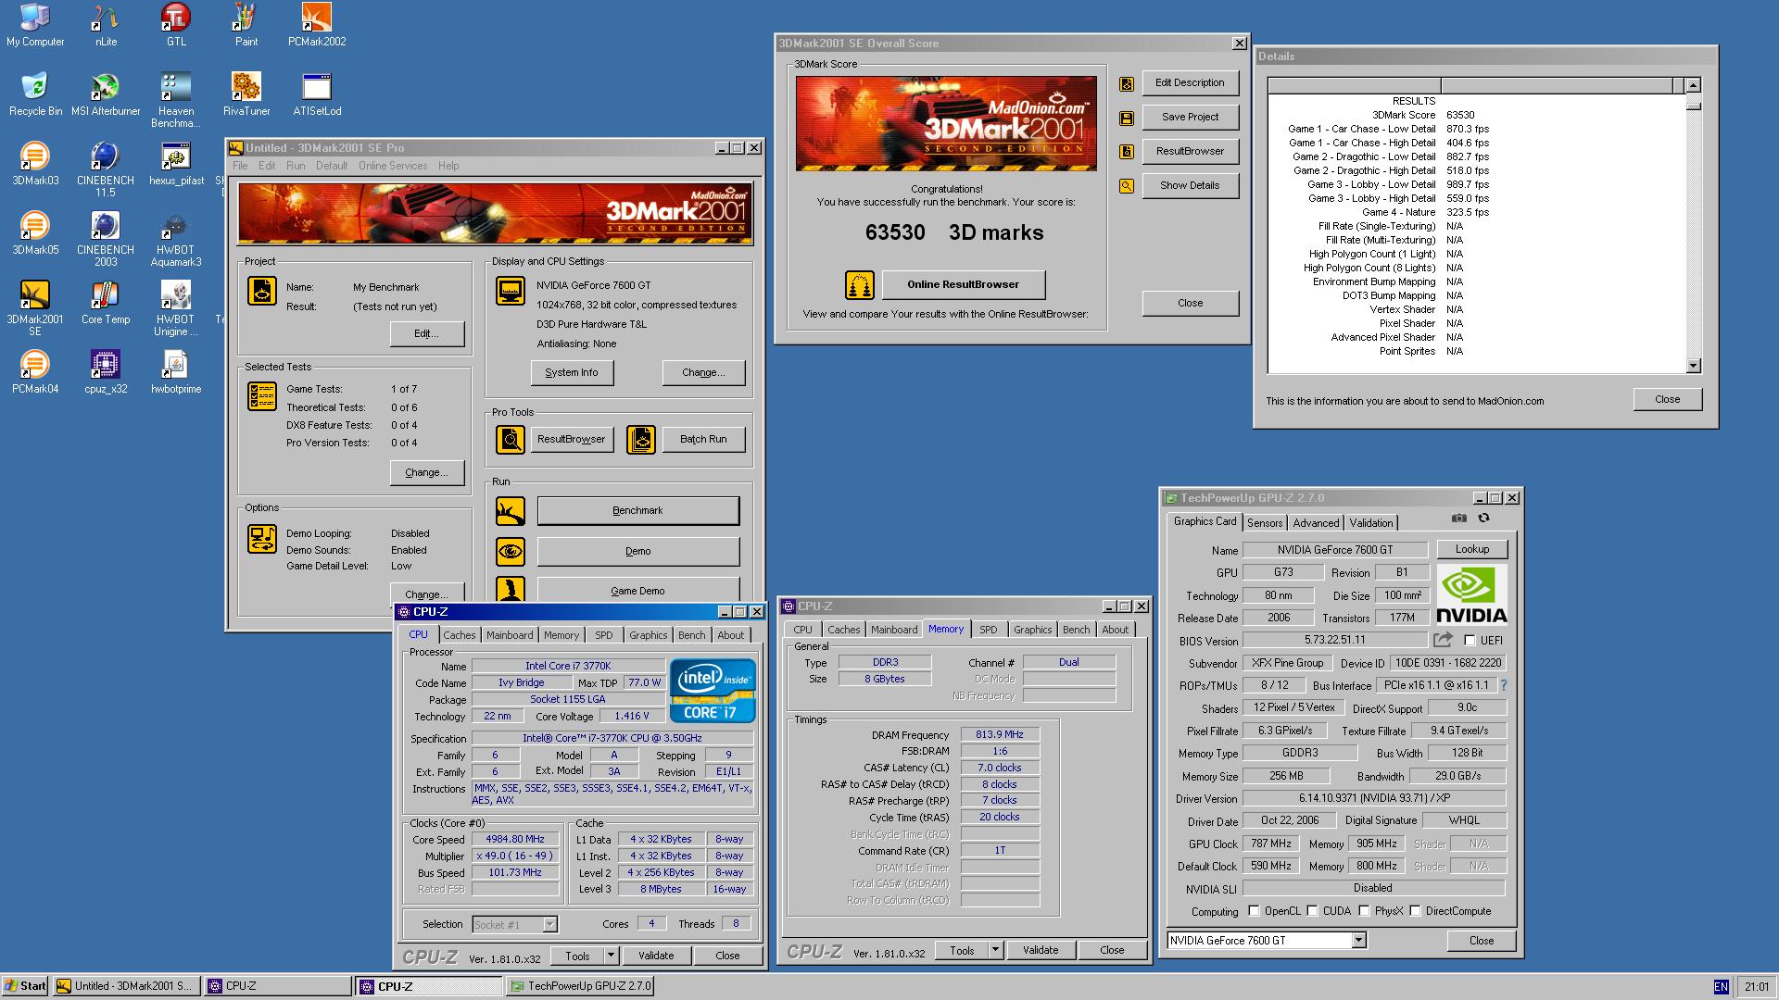Image resolution: width=1779 pixels, height=1000 pixels.
Task: Open the CINEBENCH 11.5 desktop icon
Action: coord(106,169)
